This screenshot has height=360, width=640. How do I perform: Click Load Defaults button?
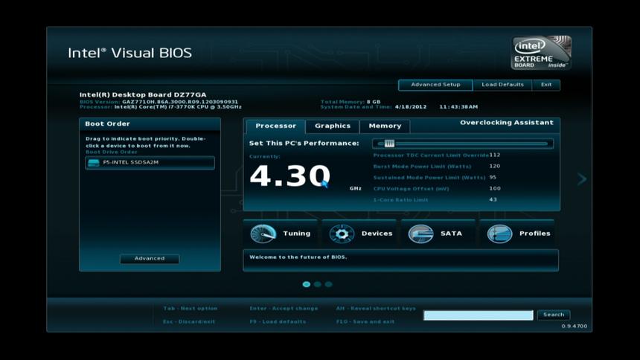tap(502, 85)
